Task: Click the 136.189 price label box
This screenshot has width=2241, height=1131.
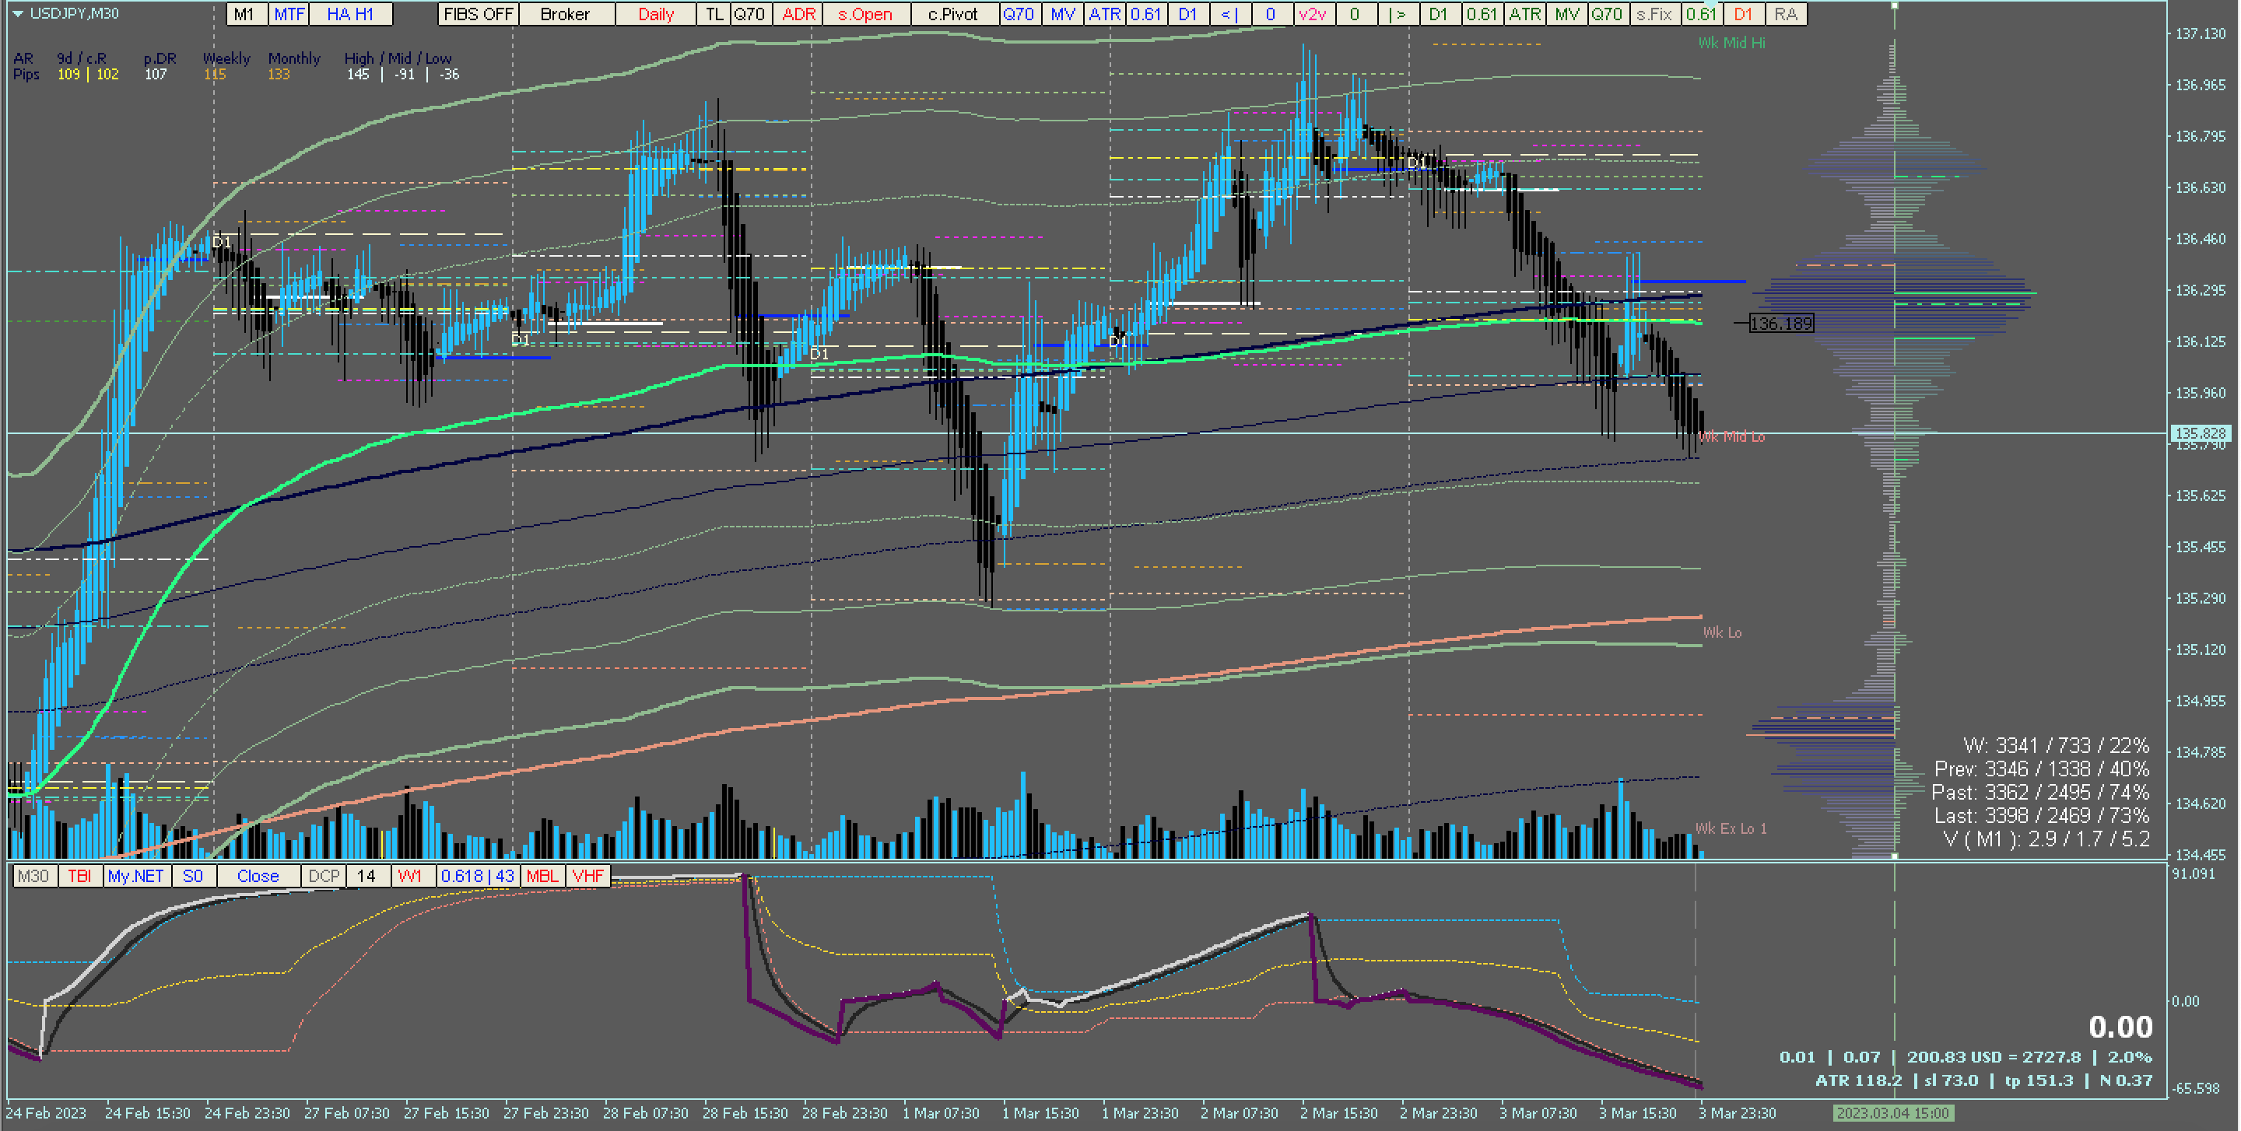Action: tap(1781, 324)
